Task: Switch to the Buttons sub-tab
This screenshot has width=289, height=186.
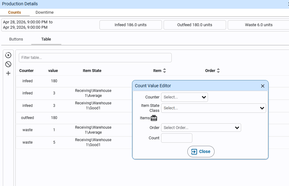Action: click(16, 39)
